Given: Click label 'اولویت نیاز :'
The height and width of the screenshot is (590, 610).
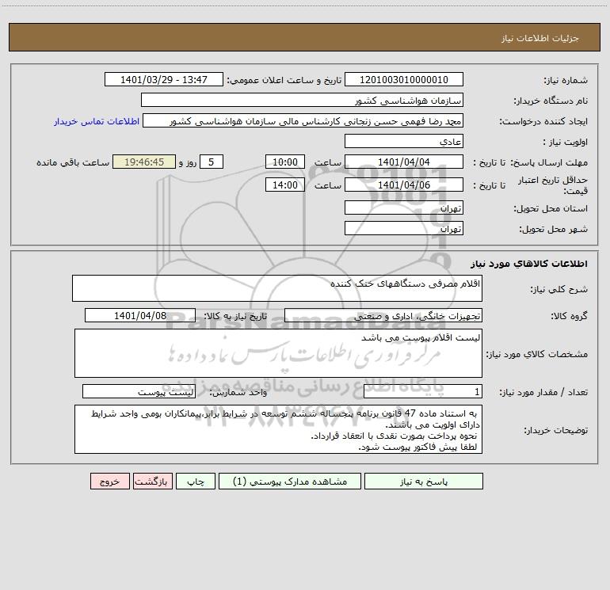Looking at the screenshot, I should pos(566,143).
